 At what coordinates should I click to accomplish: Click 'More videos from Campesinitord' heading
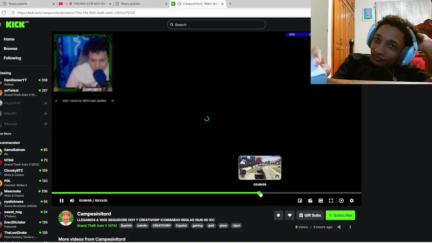click(92, 239)
